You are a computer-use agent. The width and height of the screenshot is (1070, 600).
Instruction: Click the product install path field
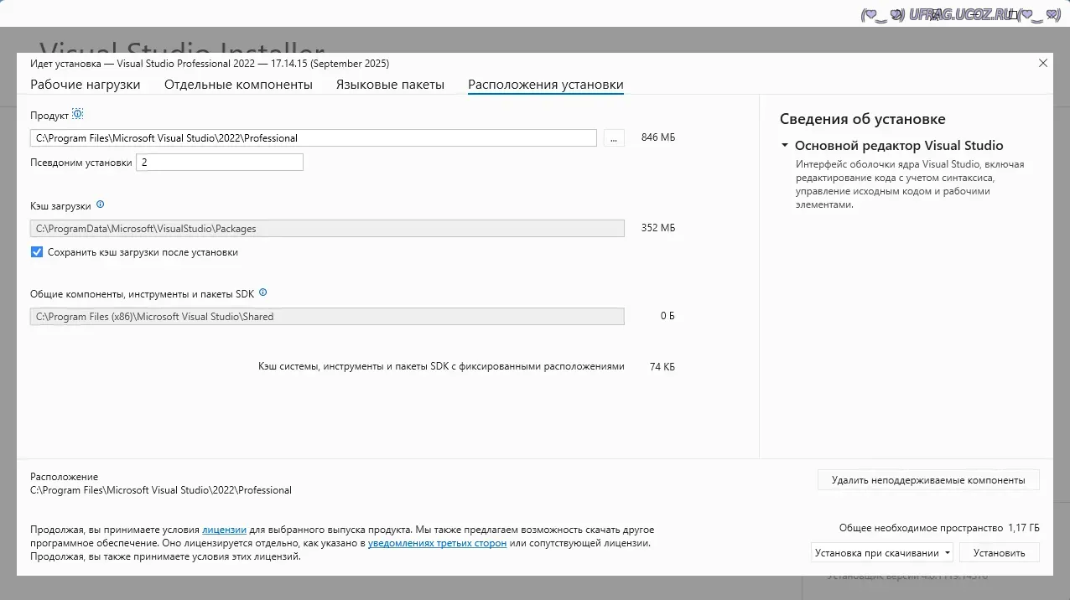(313, 138)
